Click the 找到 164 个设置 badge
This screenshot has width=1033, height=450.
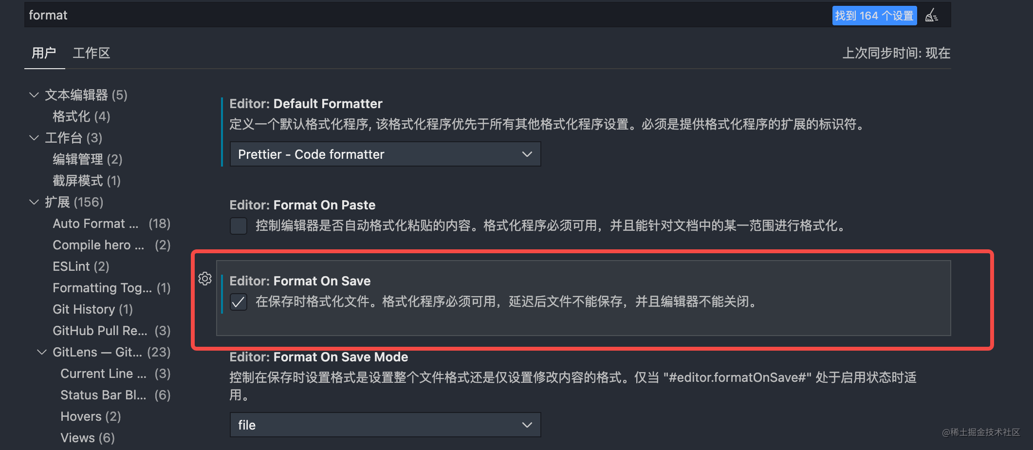pyautogui.click(x=874, y=16)
